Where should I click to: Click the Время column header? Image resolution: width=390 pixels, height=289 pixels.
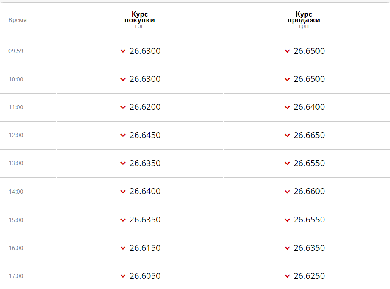tap(17, 20)
